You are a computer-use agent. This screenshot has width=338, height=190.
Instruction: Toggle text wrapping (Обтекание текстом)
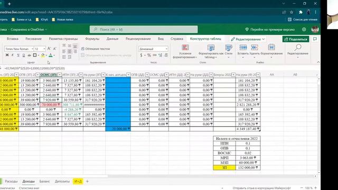[96, 49]
